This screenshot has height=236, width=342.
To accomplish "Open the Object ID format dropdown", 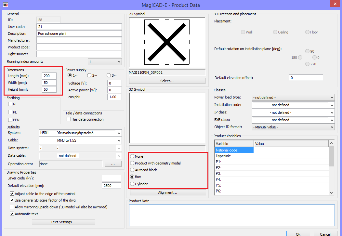I will (x=293, y=127).
